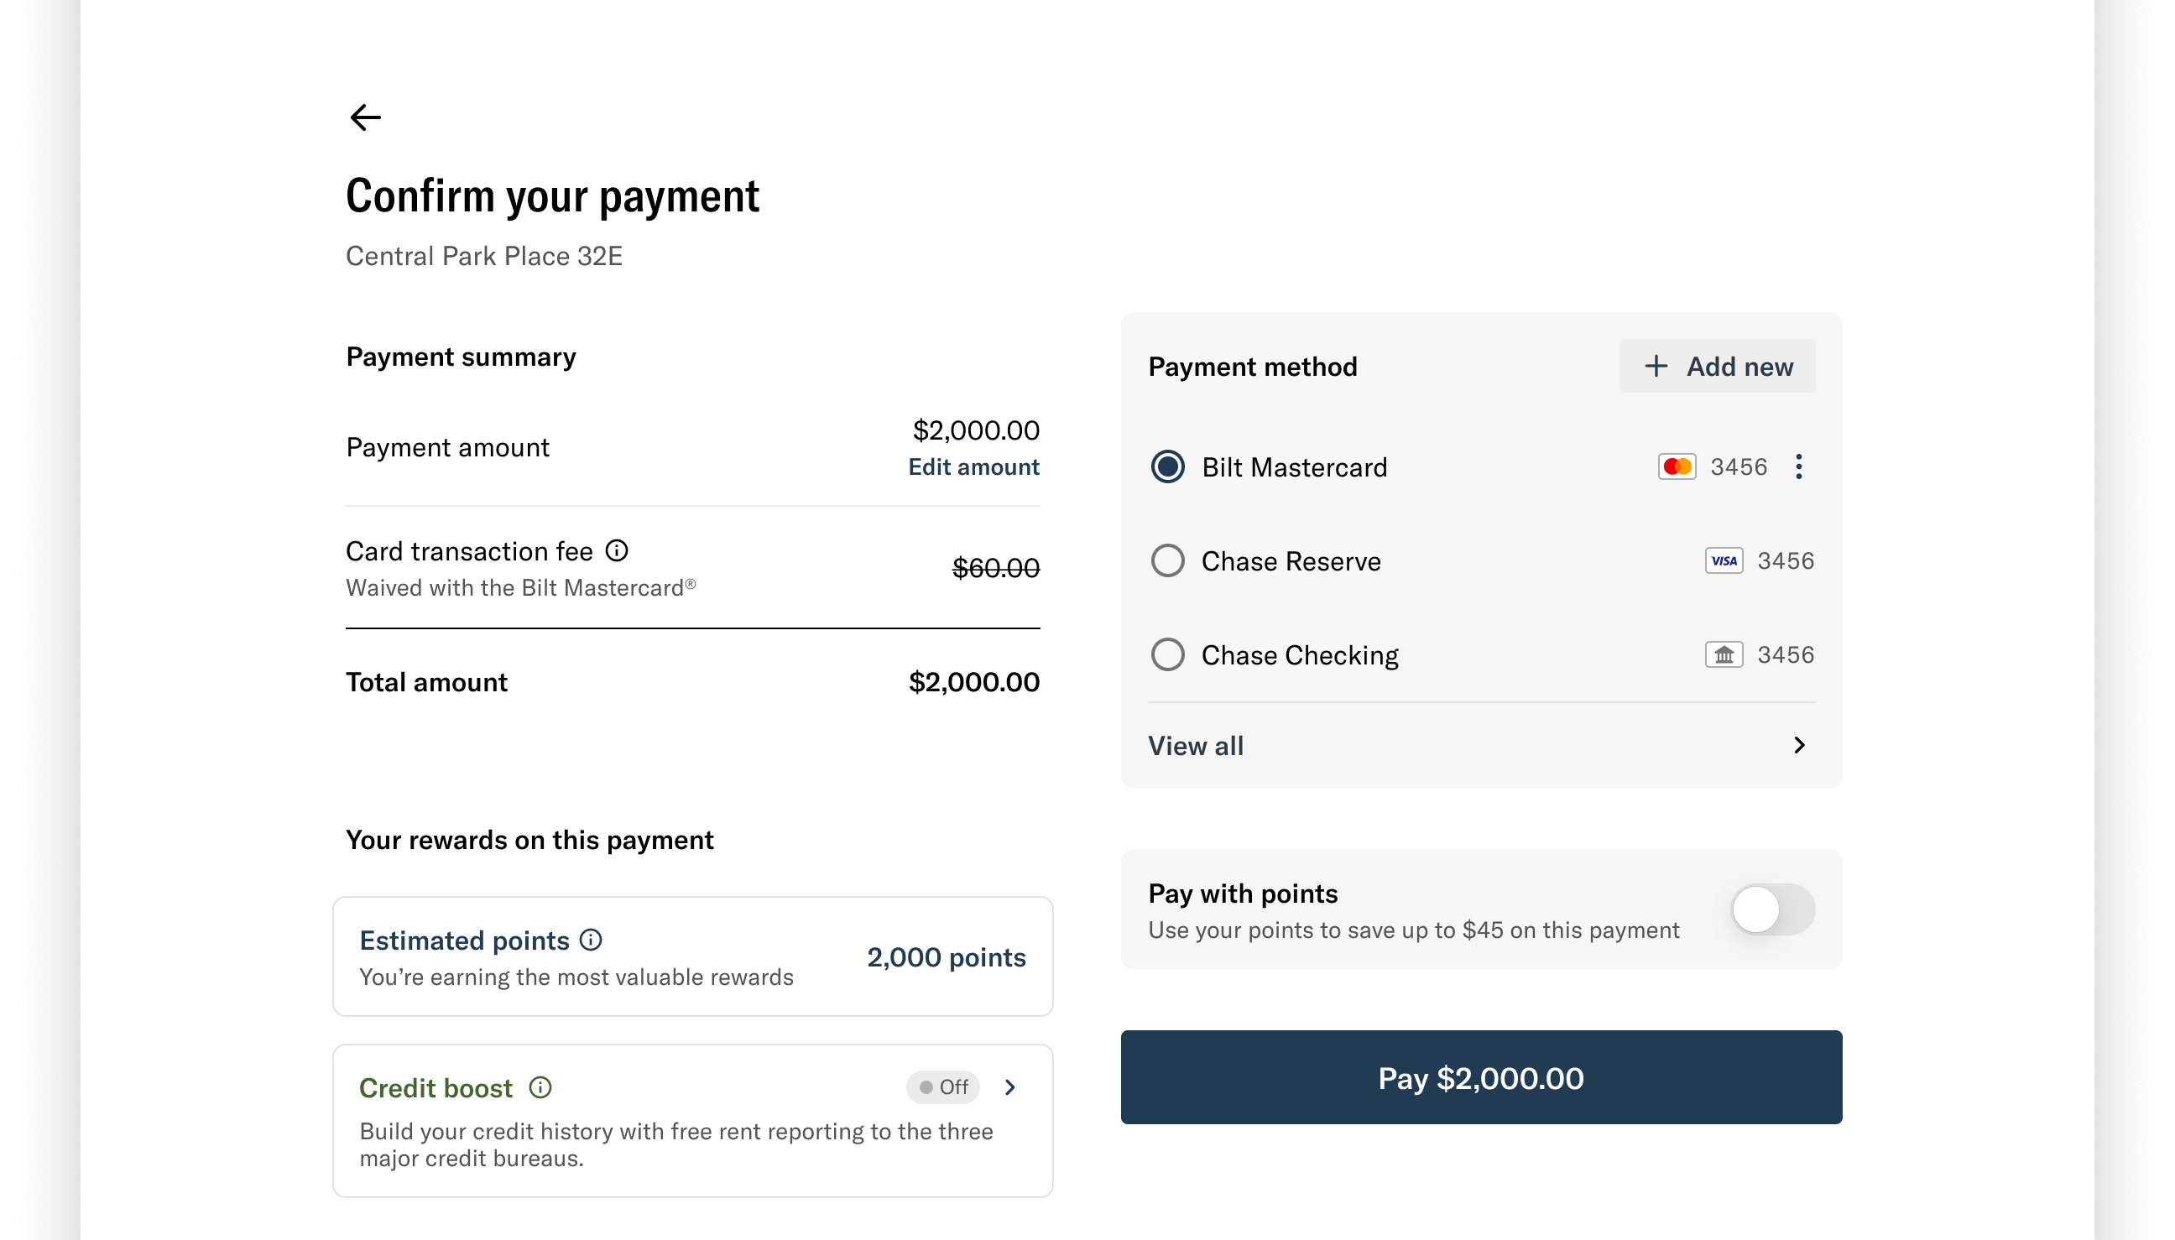Click the bank icon for Chase Checking
The height and width of the screenshot is (1240, 2175).
[x=1724, y=654]
